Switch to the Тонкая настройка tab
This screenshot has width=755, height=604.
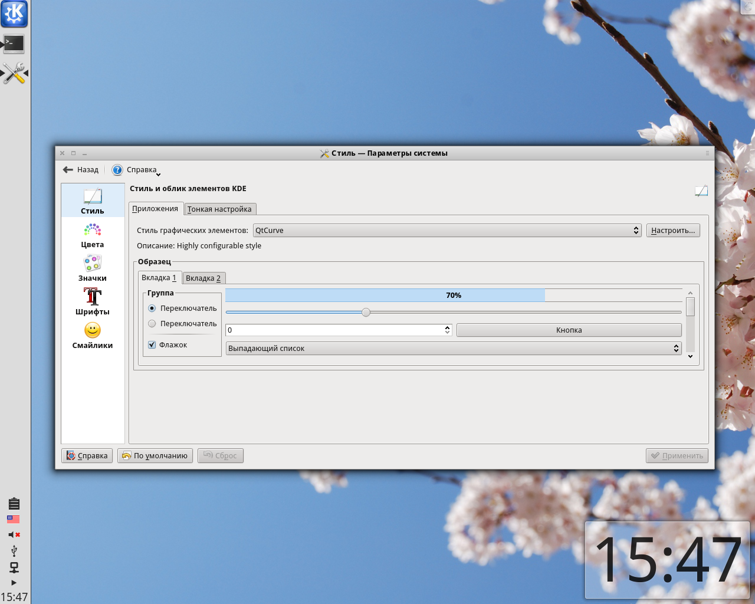point(219,209)
